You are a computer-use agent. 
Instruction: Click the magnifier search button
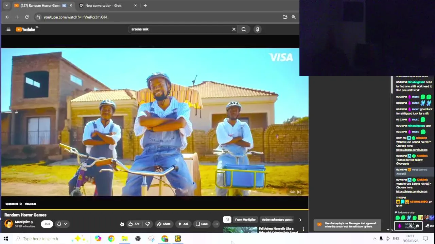(x=244, y=29)
